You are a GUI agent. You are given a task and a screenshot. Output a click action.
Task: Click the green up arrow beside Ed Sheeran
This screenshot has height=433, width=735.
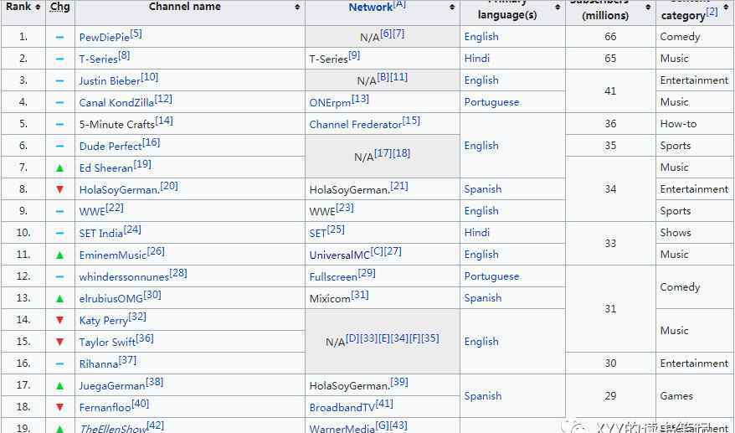[x=59, y=168]
